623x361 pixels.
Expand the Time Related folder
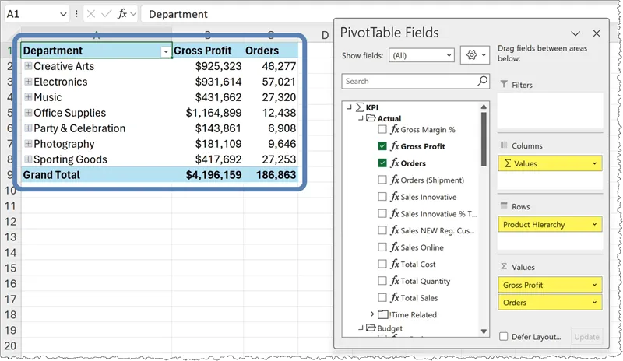click(372, 314)
